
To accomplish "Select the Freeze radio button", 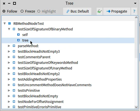I will tap(22, 11).
